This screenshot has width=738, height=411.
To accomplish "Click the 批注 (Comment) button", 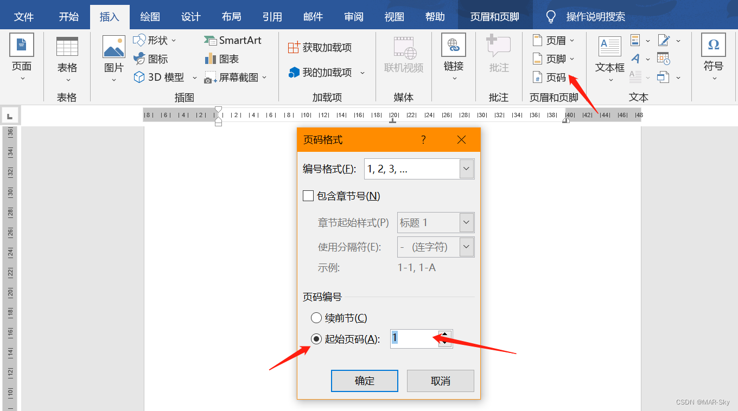I will point(499,54).
